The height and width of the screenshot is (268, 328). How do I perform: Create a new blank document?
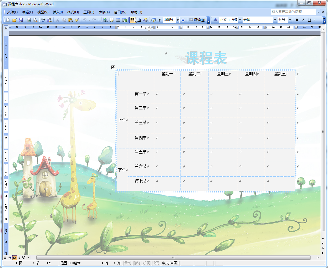8,20
